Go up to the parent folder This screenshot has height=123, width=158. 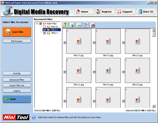point(65,25)
